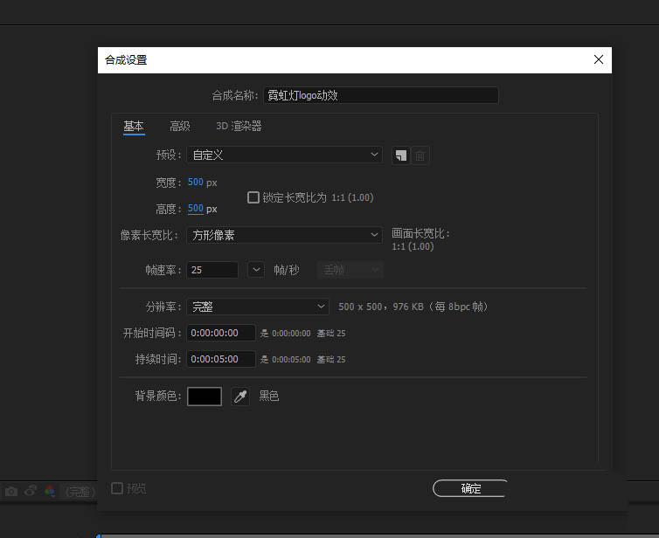Close the composition settings dialog
The width and height of the screenshot is (659, 538).
(599, 59)
